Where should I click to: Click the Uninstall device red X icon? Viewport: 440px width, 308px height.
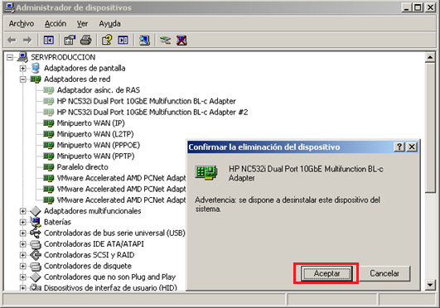(181, 41)
